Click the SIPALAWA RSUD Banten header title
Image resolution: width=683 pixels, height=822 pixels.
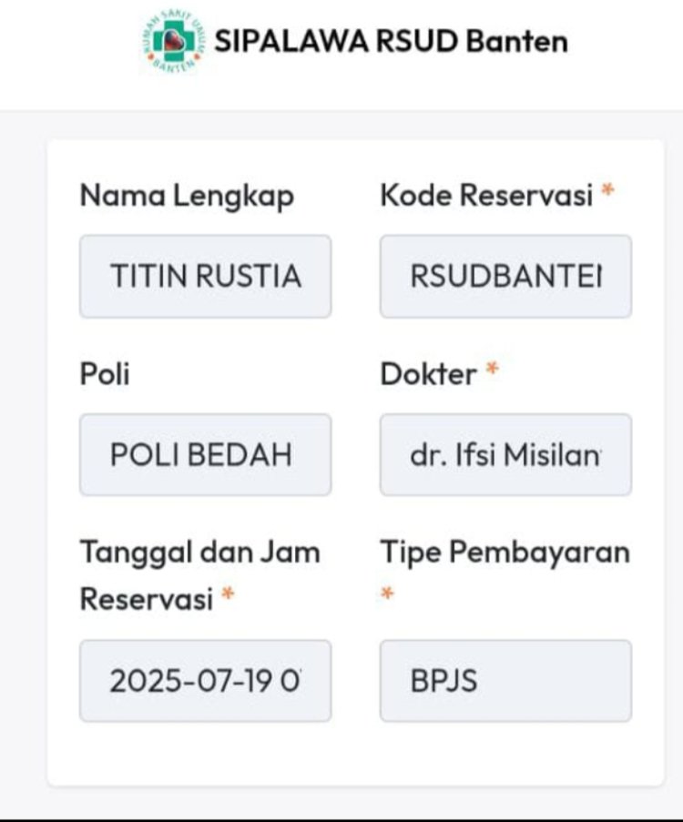391,42
